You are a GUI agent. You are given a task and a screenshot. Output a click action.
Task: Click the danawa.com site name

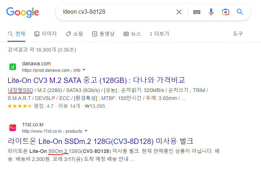(37, 63)
